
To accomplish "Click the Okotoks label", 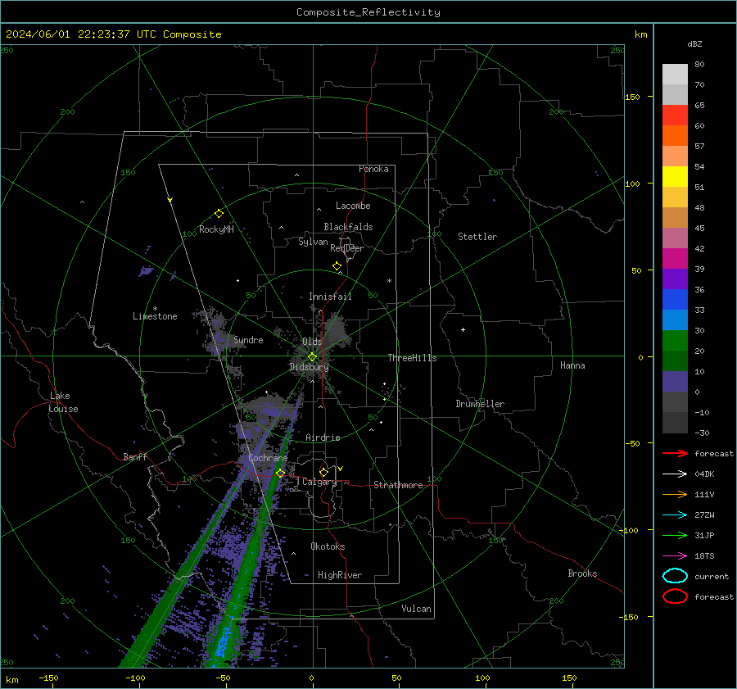I will [328, 546].
